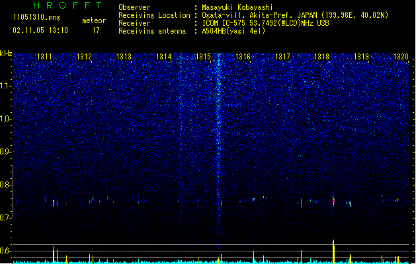Click the ICOM IC-575 receiver text
Viewport: 416px width, 264px height.
click(265, 23)
